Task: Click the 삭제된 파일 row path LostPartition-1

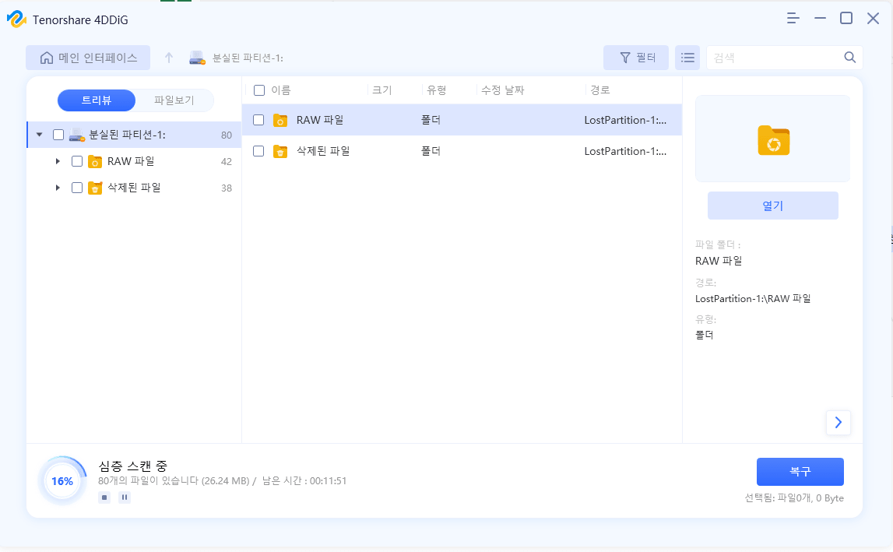Action: [x=625, y=151]
